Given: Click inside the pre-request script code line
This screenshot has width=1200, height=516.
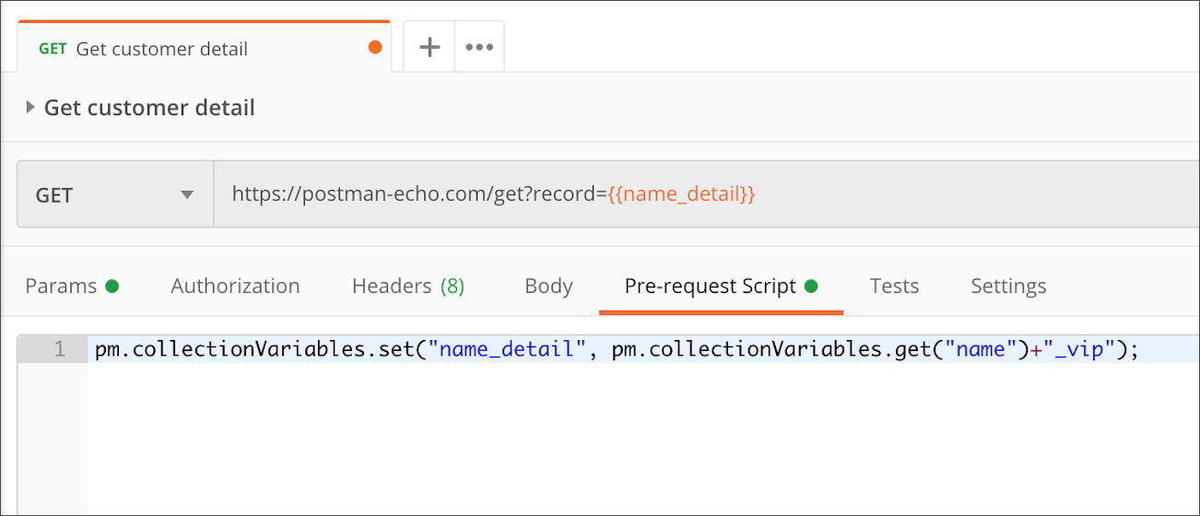Looking at the screenshot, I should (x=618, y=350).
